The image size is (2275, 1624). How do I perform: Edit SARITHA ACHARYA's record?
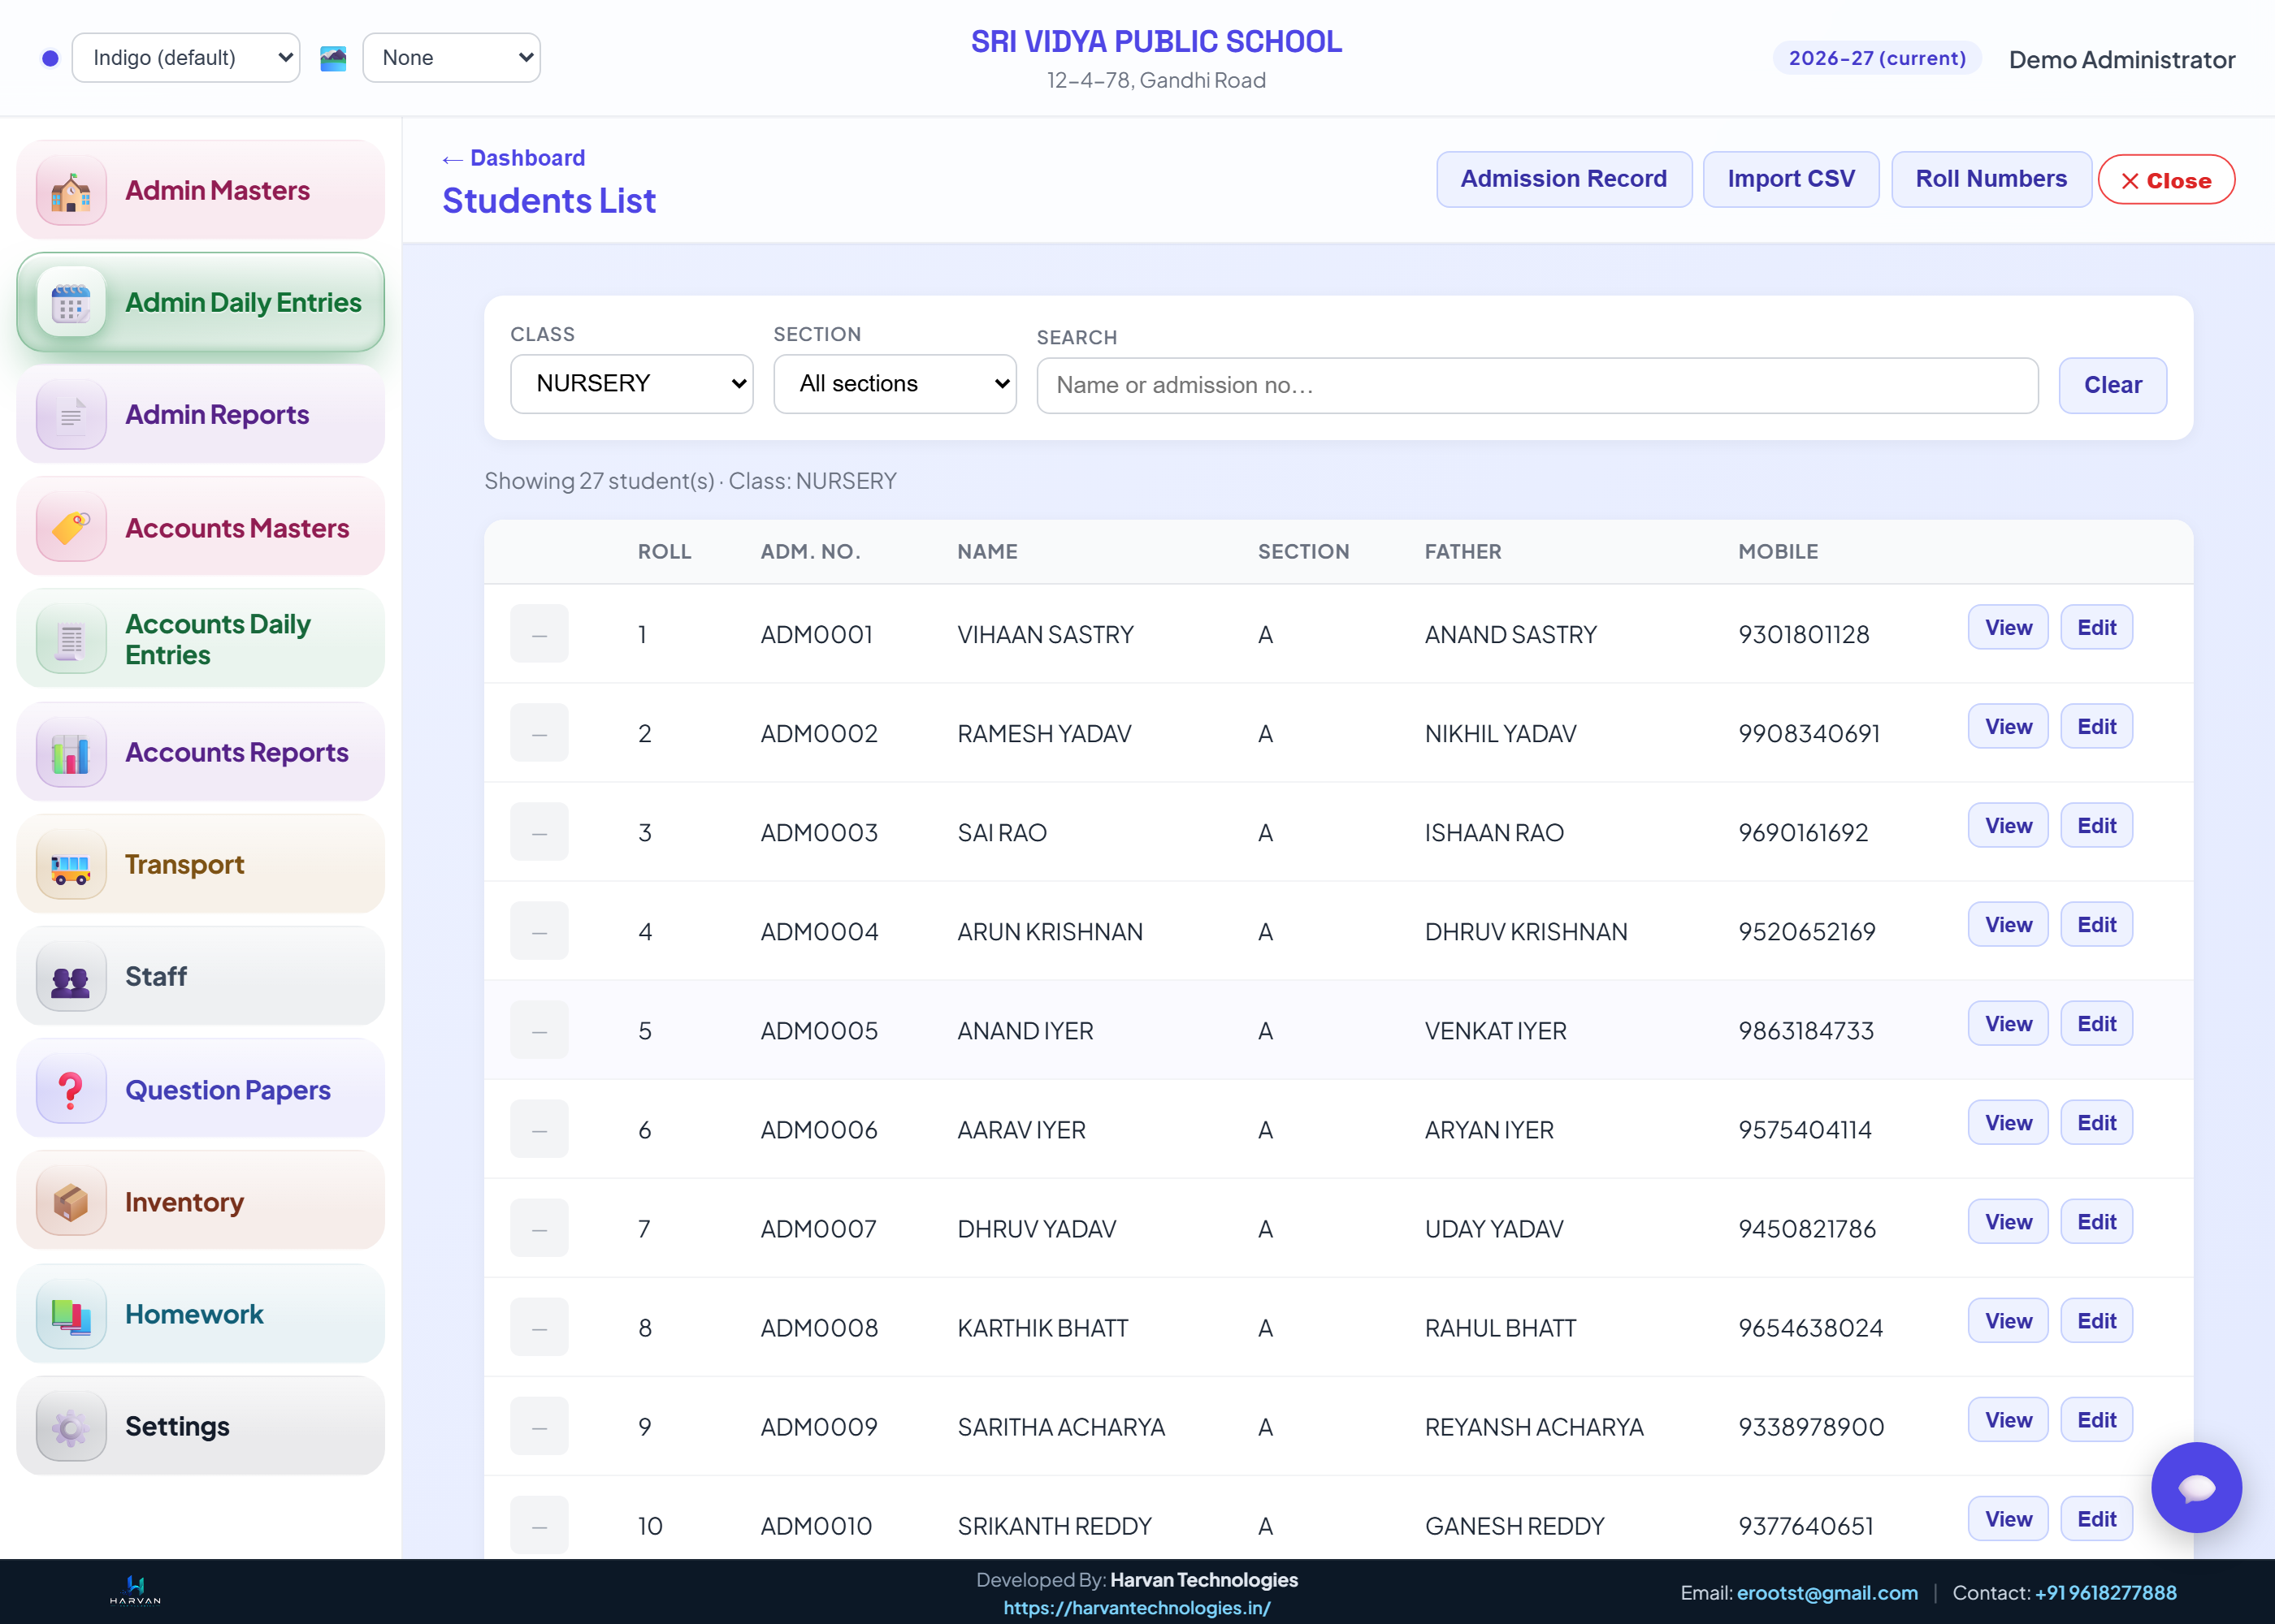click(x=2096, y=1419)
